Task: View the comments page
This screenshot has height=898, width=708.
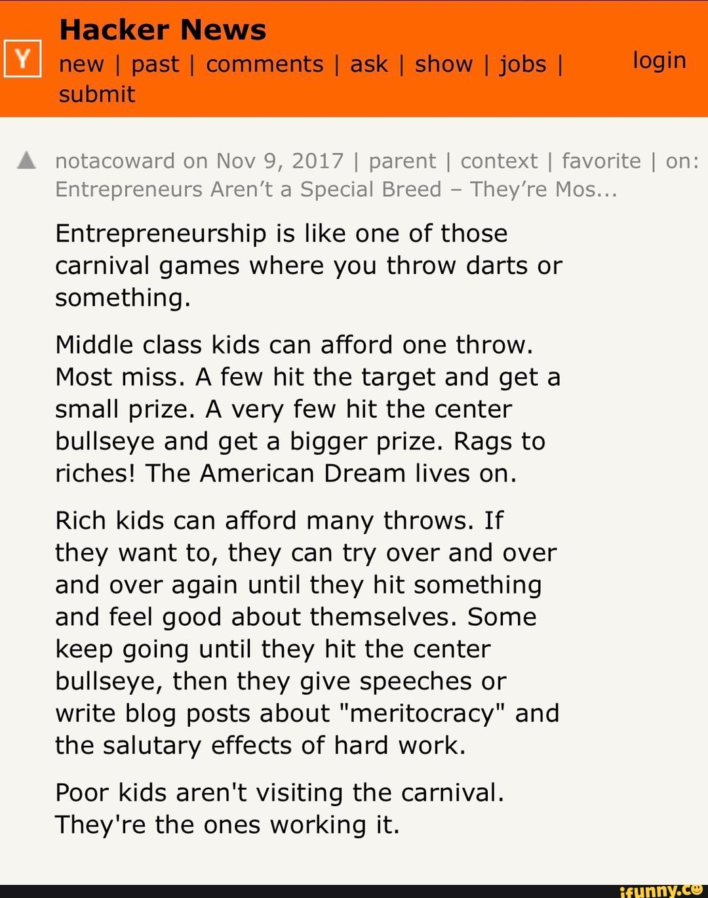Action: click(264, 64)
